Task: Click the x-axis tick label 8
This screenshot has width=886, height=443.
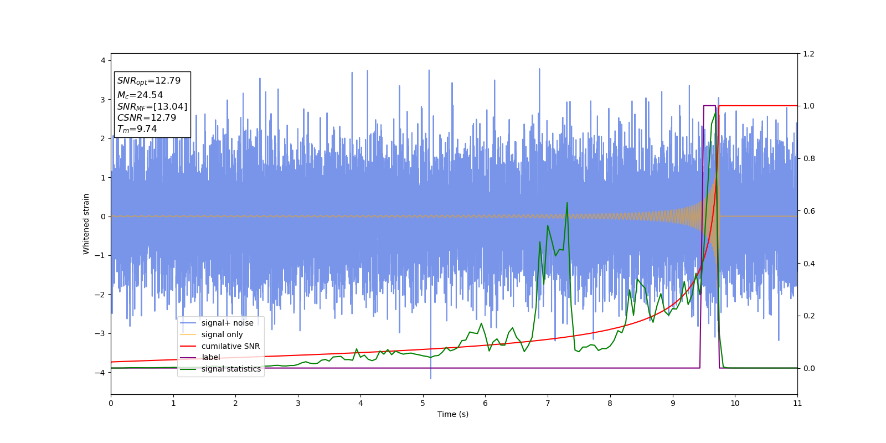Action: click(610, 403)
